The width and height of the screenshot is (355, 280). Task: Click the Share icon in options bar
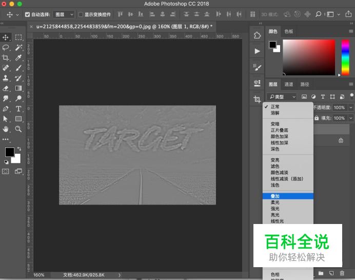tap(348, 14)
